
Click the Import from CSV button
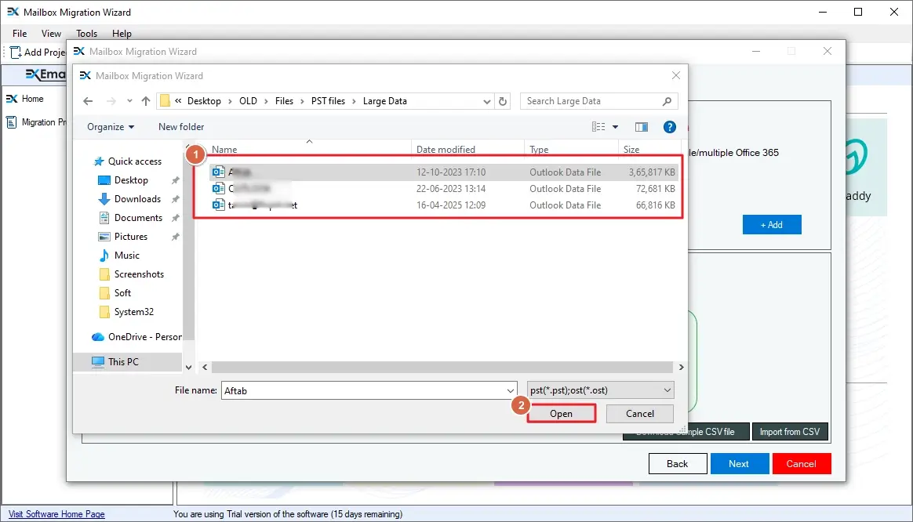tap(790, 431)
